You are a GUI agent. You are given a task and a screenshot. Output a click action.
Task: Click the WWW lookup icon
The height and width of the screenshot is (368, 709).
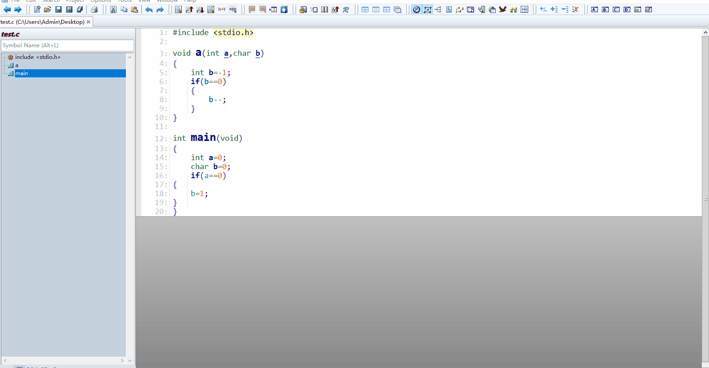coord(233,9)
